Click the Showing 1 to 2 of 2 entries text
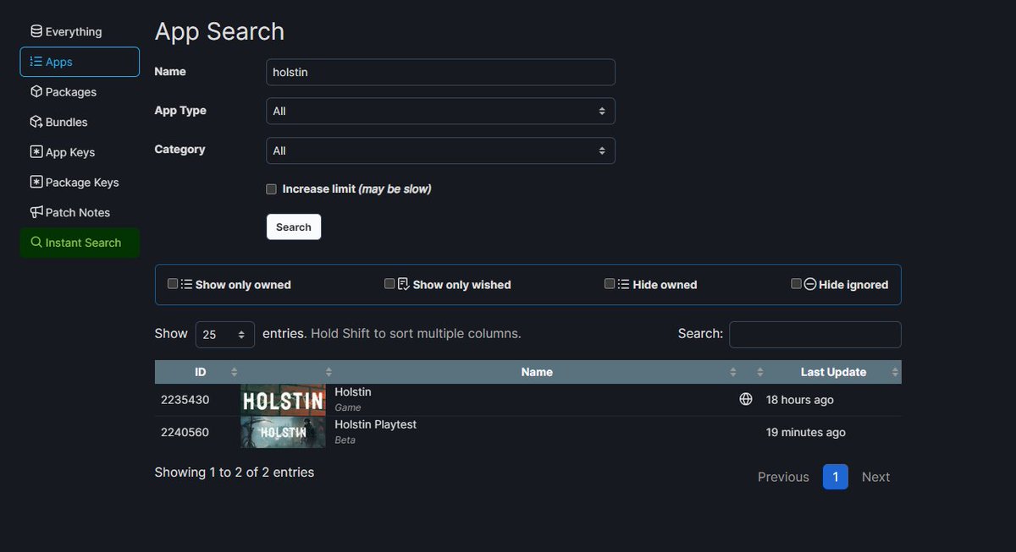The height and width of the screenshot is (552, 1016). pos(235,473)
